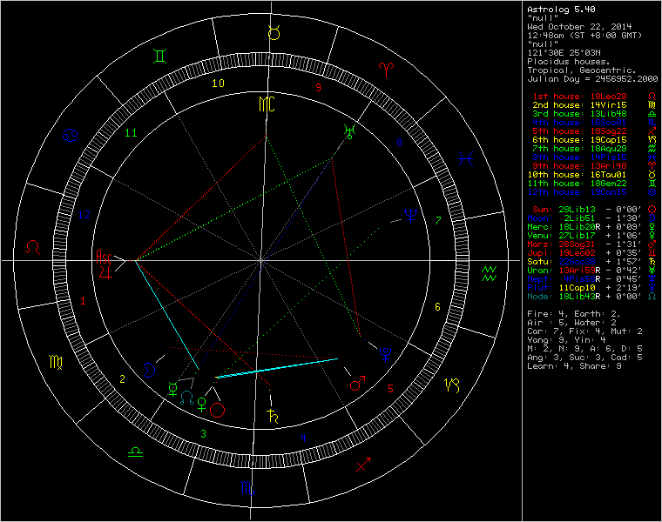The height and width of the screenshot is (522, 662).
Task: Click the Taurus glyph on the chart wheel
Action: coord(274,32)
